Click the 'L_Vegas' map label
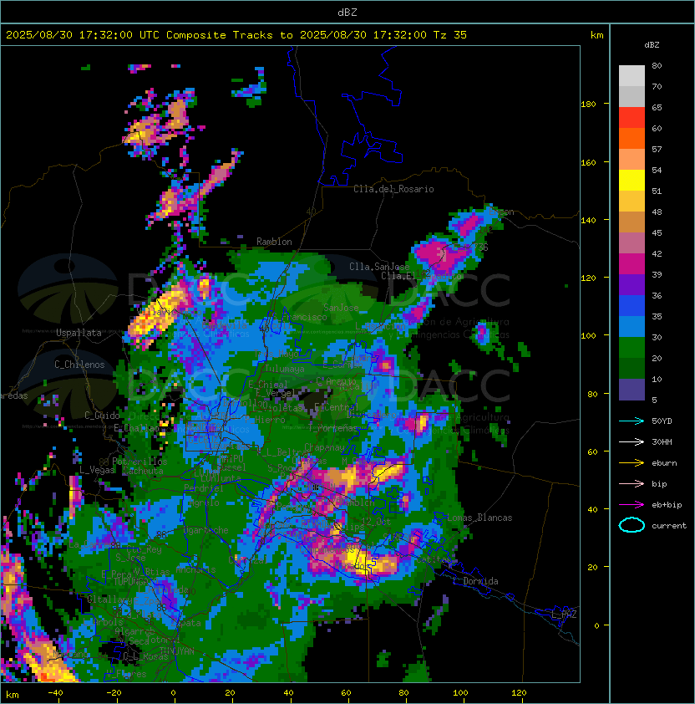 click(97, 470)
